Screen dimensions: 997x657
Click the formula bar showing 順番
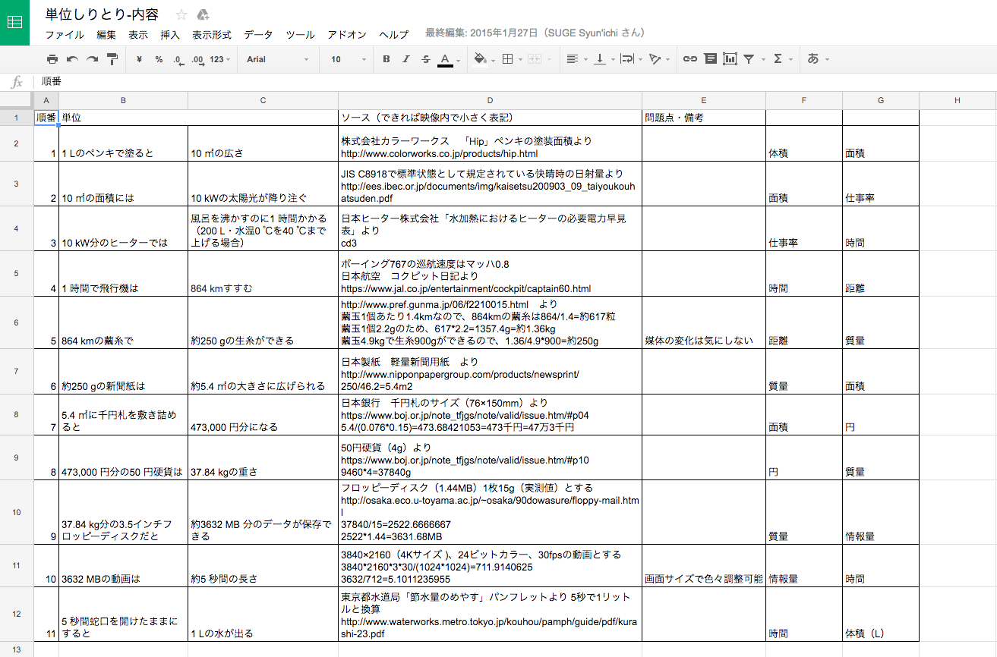click(515, 81)
